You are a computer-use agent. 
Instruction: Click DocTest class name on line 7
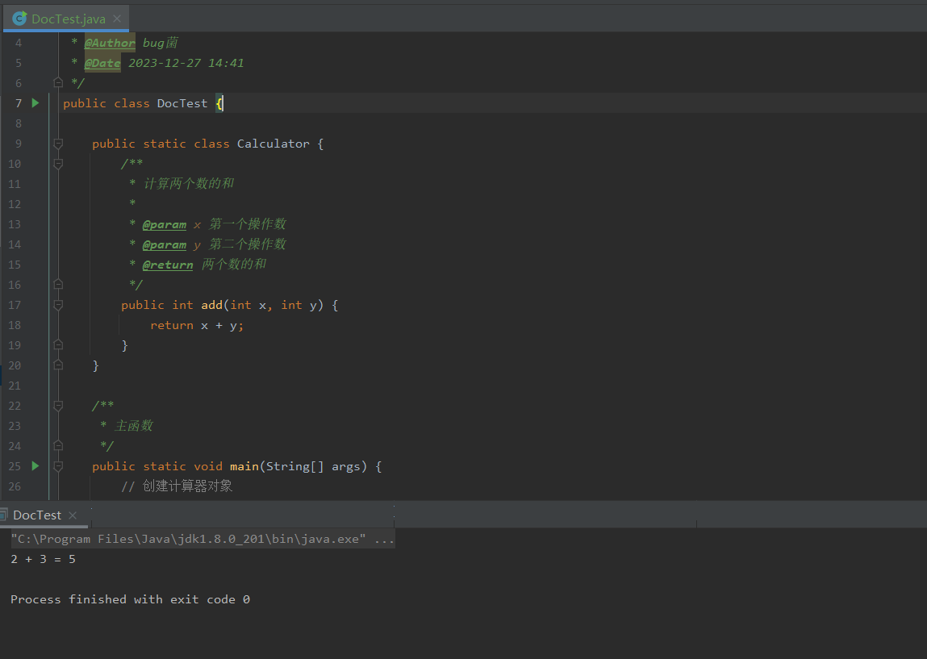pyautogui.click(x=182, y=103)
